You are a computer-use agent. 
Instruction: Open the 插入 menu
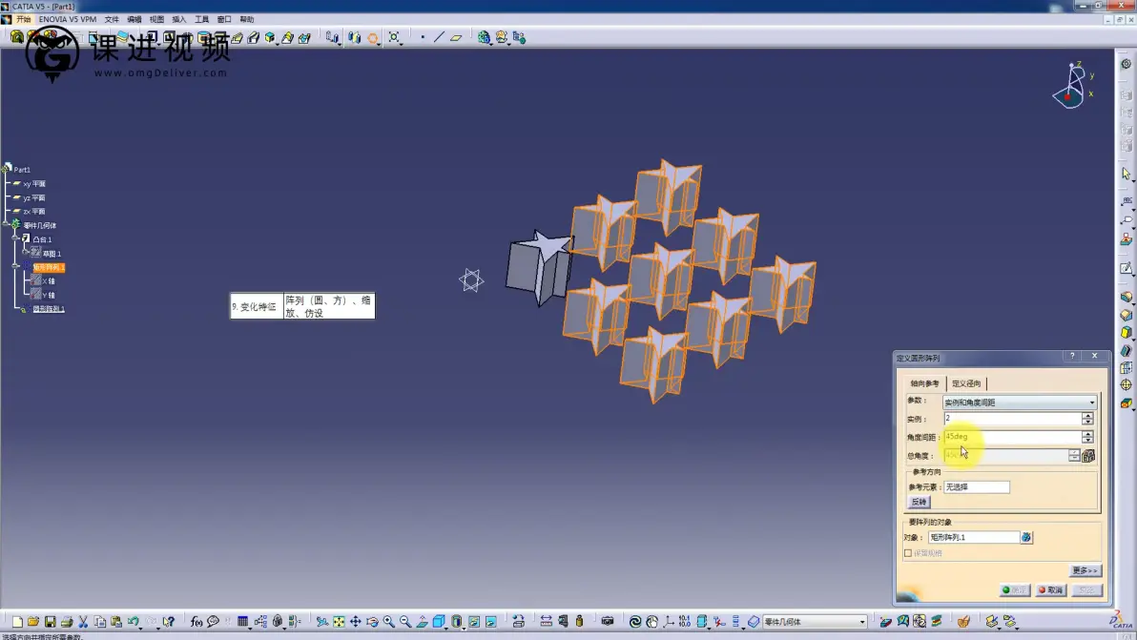point(179,20)
